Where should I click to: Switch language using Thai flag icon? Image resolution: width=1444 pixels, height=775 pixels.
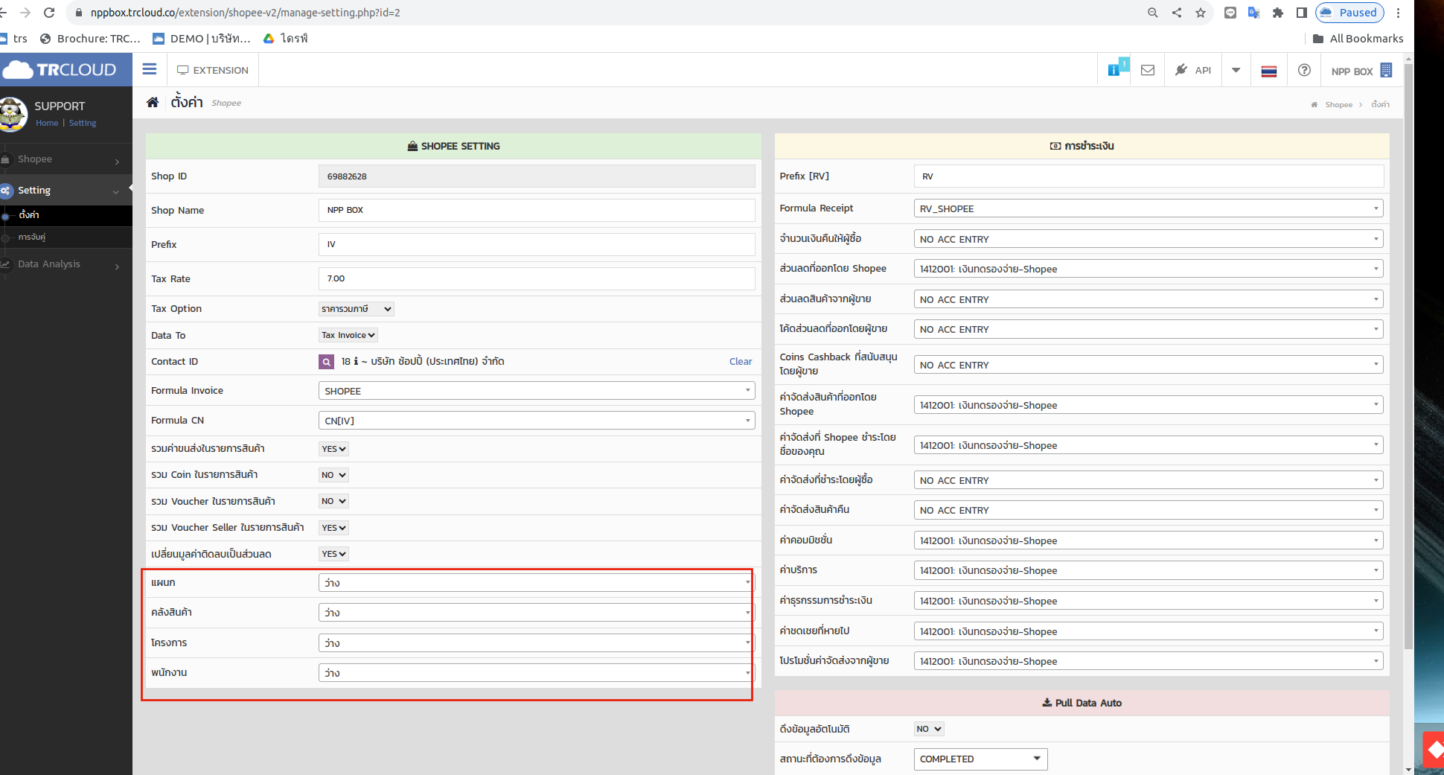[1269, 71]
